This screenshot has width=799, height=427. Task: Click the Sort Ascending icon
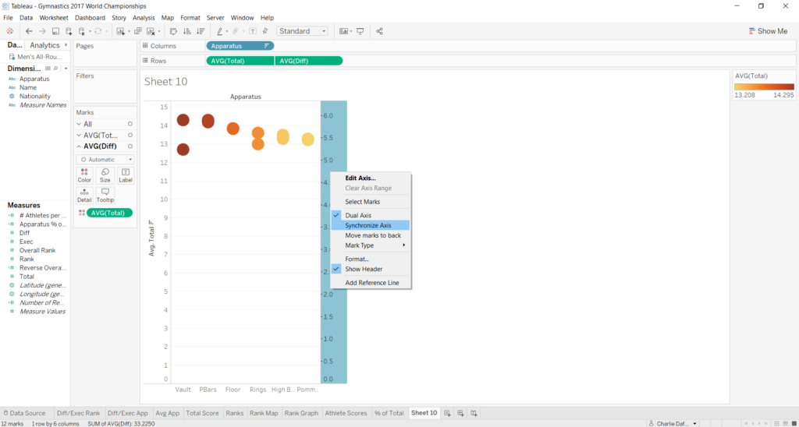pyautogui.click(x=187, y=31)
